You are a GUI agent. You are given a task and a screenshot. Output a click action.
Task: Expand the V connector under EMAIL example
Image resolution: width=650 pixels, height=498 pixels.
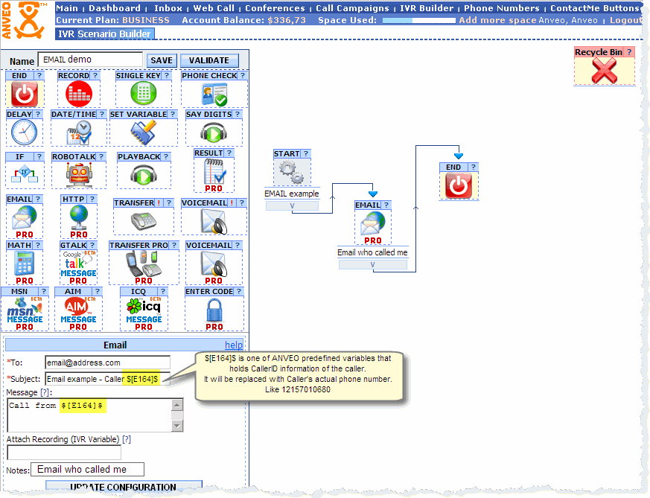[293, 206]
